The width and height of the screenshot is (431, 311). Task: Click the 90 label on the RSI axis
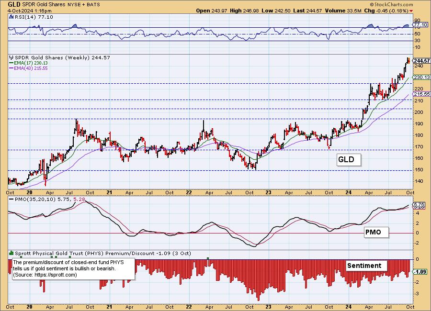(x=417, y=20)
